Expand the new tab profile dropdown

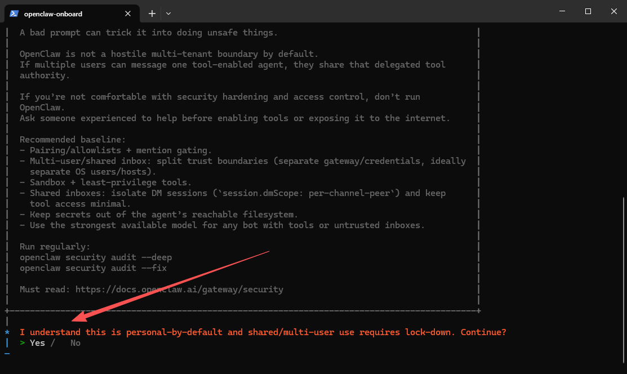coord(168,13)
